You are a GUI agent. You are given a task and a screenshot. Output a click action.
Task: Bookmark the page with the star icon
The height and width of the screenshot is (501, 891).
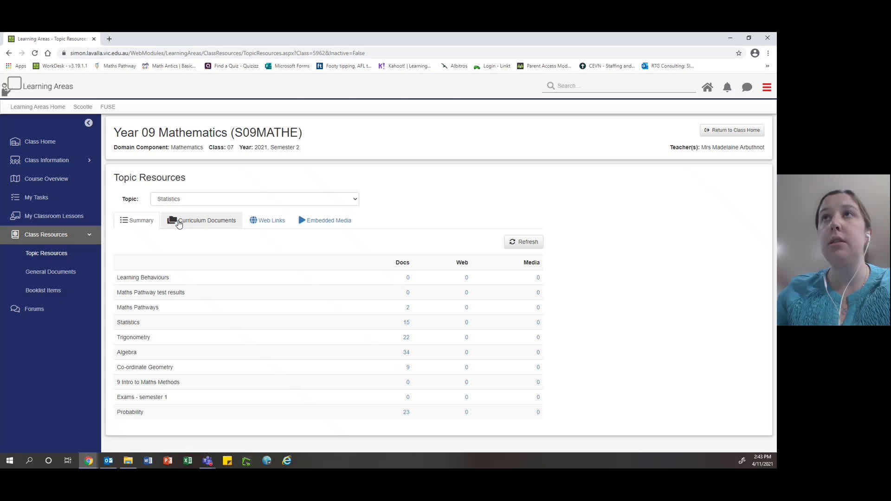[739, 53]
